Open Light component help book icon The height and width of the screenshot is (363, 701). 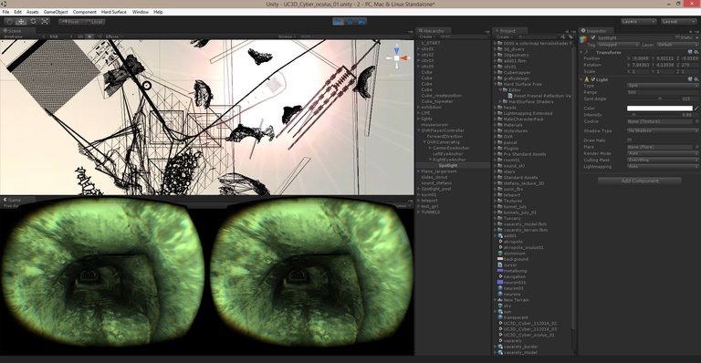tap(691, 79)
